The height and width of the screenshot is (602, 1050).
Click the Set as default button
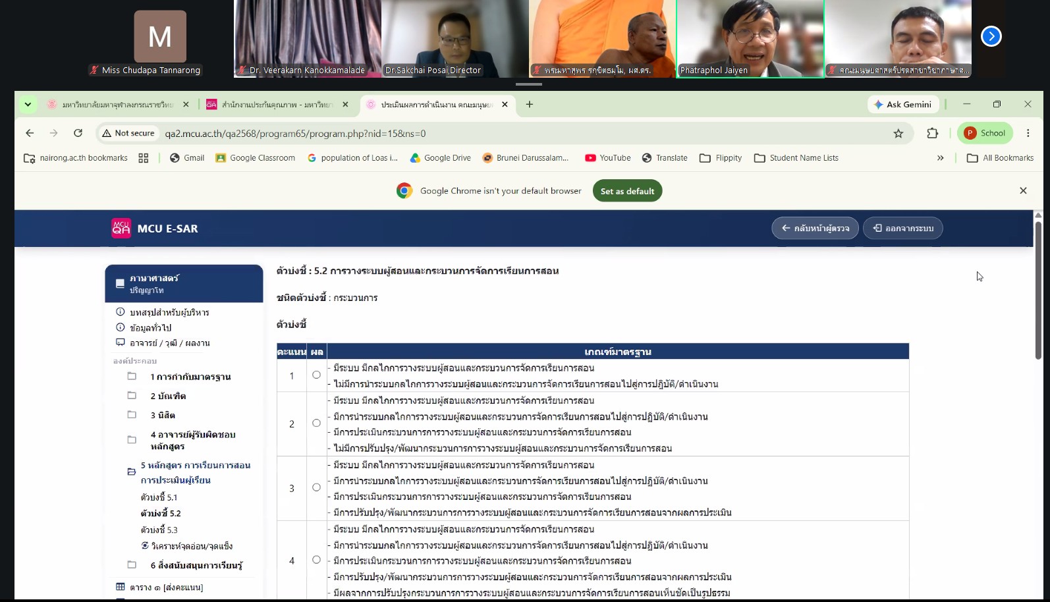(627, 191)
